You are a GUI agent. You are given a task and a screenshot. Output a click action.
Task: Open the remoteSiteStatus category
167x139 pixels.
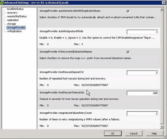click(17, 16)
